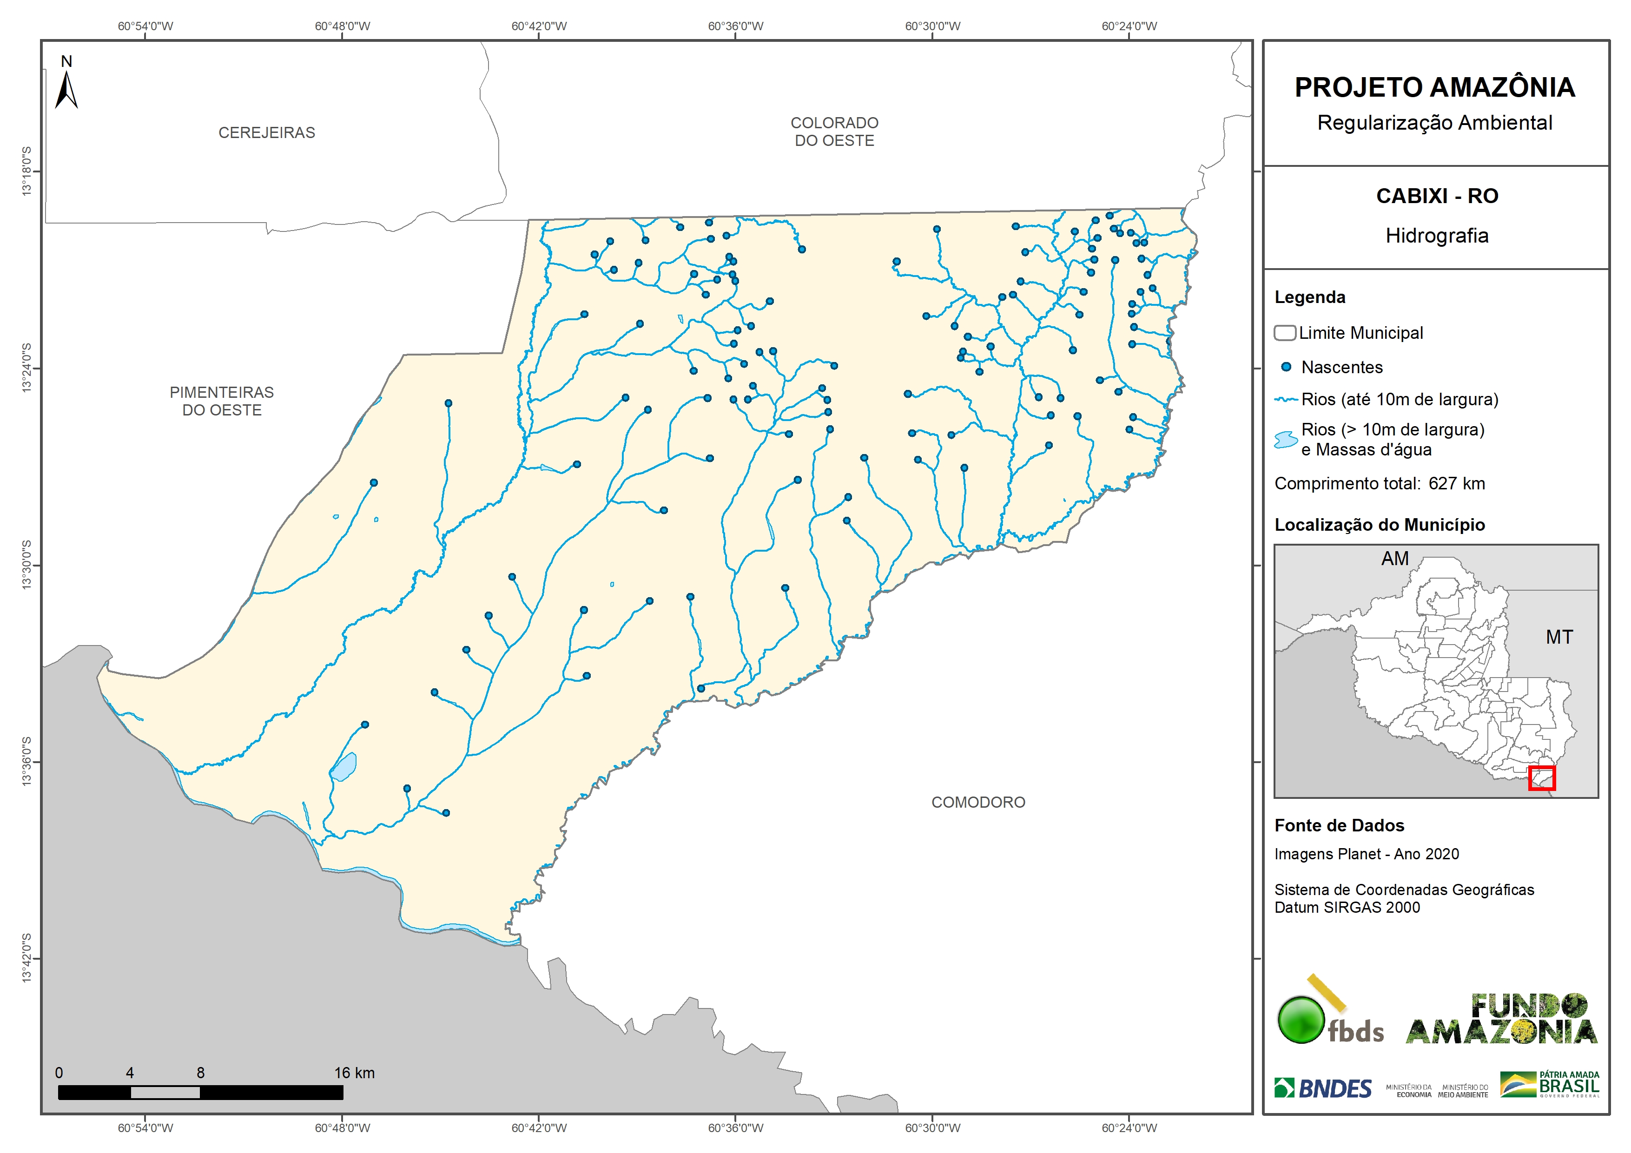Image resolution: width=1631 pixels, height=1153 pixels.
Task: Click the red location rectangle in inset map
Action: (1541, 778)
